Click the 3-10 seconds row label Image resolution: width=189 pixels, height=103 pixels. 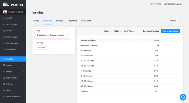87,56
